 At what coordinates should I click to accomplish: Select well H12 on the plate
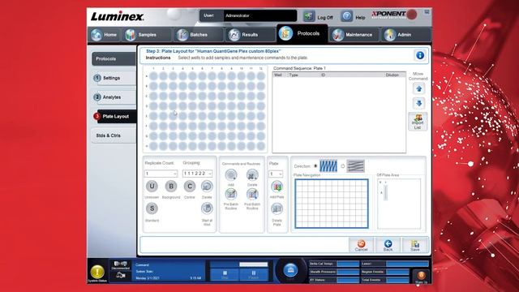pos(261,146)
